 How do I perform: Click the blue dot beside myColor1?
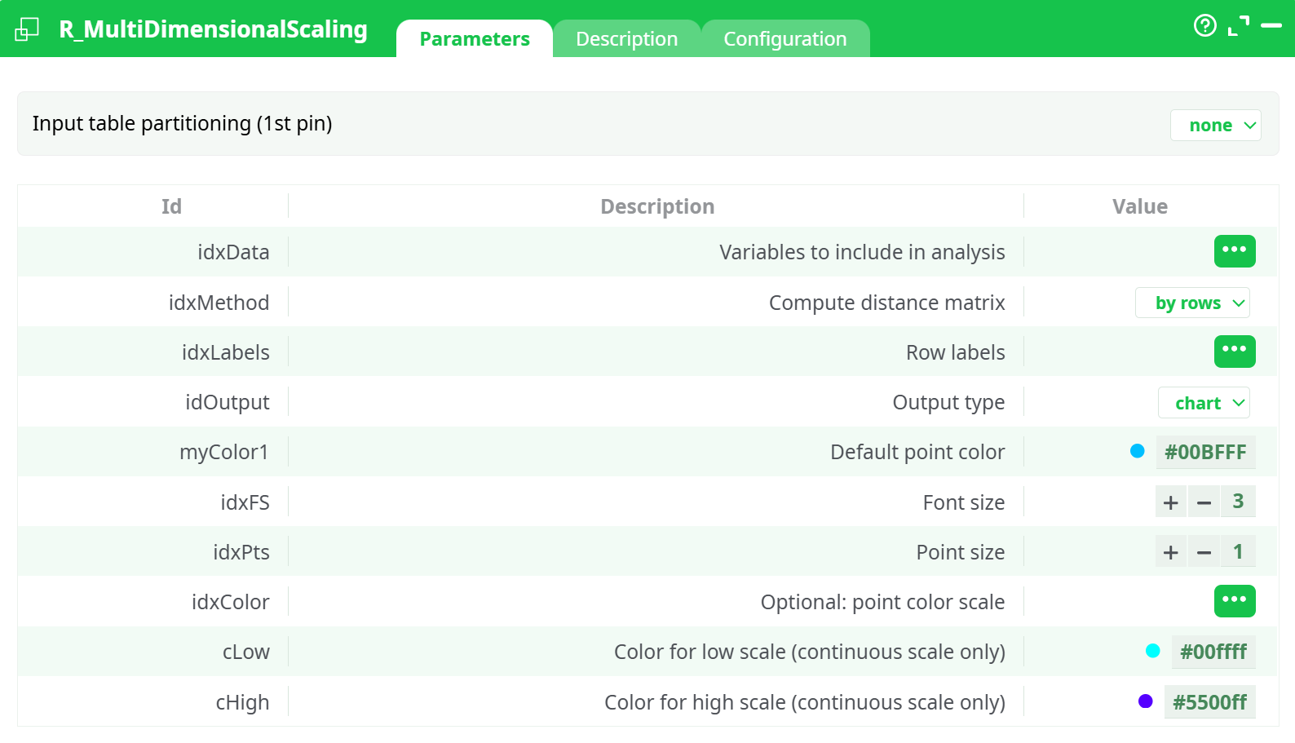click(x=1138, y=451)
